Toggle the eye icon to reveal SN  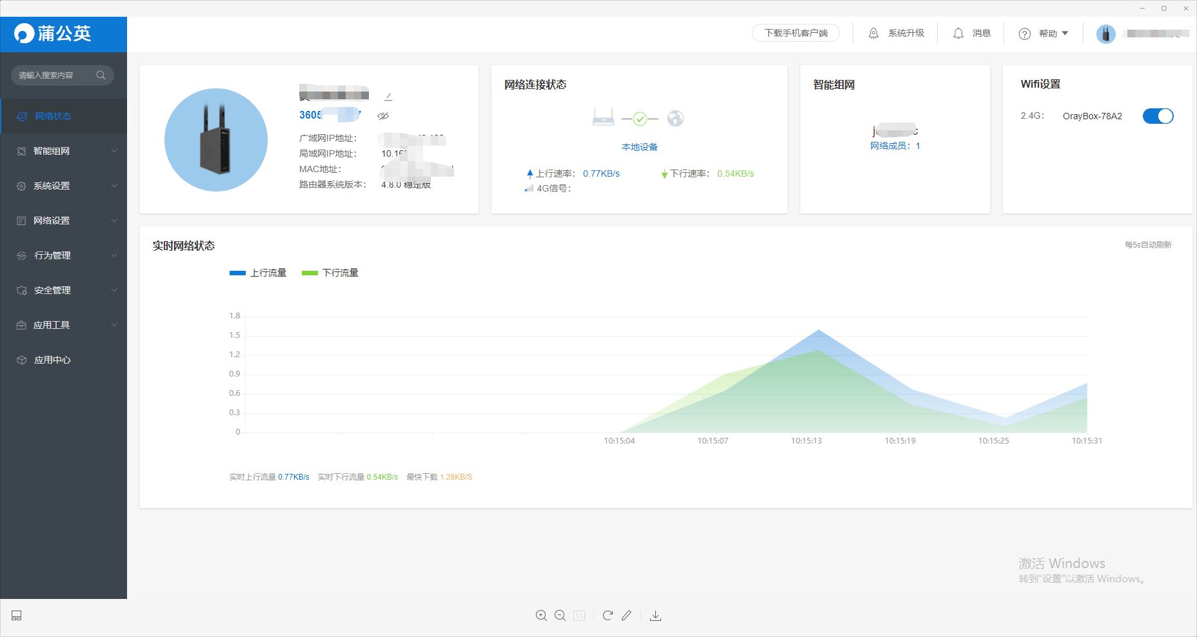[383, 116]
